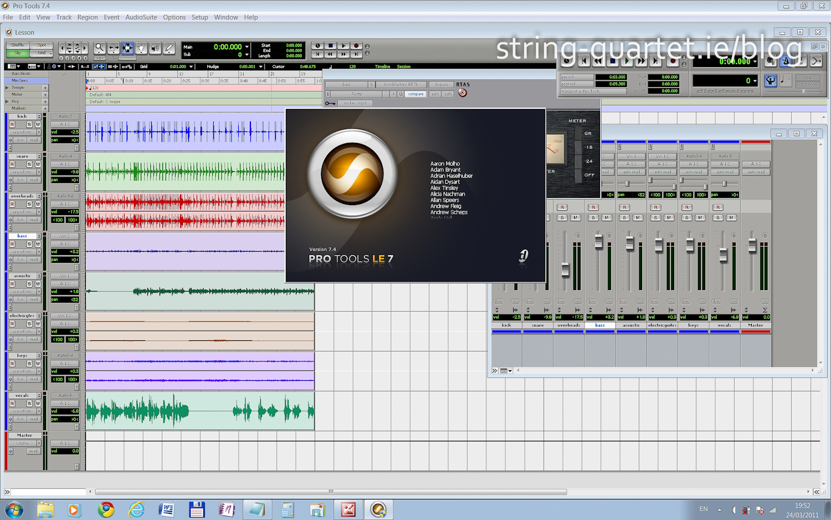Click the key input icon in plug-in window
Screen dimensions: 831x520
tap(330, 103)
